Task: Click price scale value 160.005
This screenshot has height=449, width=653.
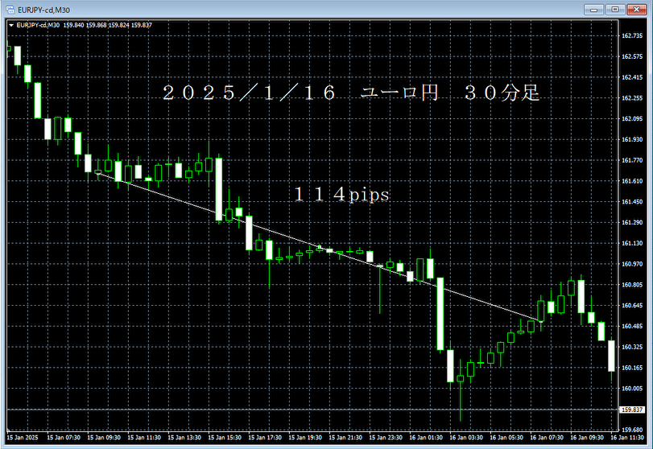Action: (x=632, y=388)
